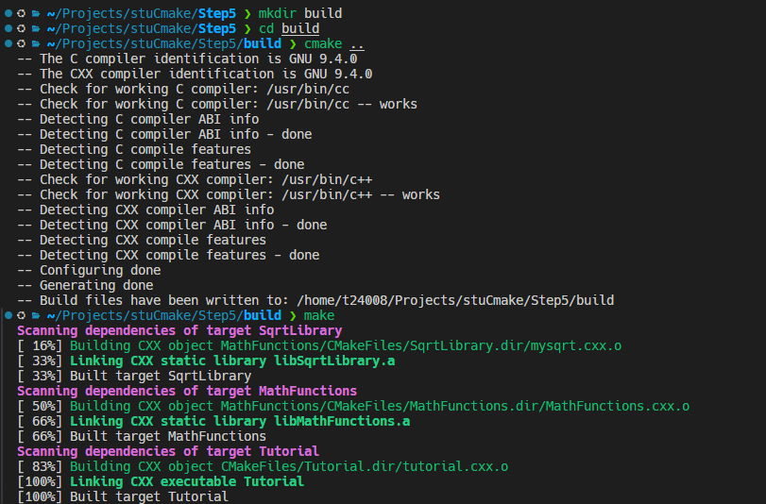This screenshot has width=766, height=504.
Task: Click the folder icon on the make prompt line
Action: pos(36,315)
